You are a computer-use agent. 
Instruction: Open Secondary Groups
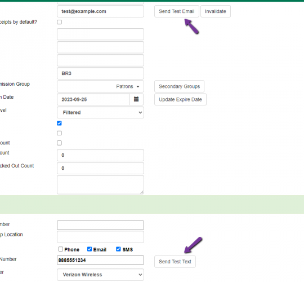click(x=180, y=86)
